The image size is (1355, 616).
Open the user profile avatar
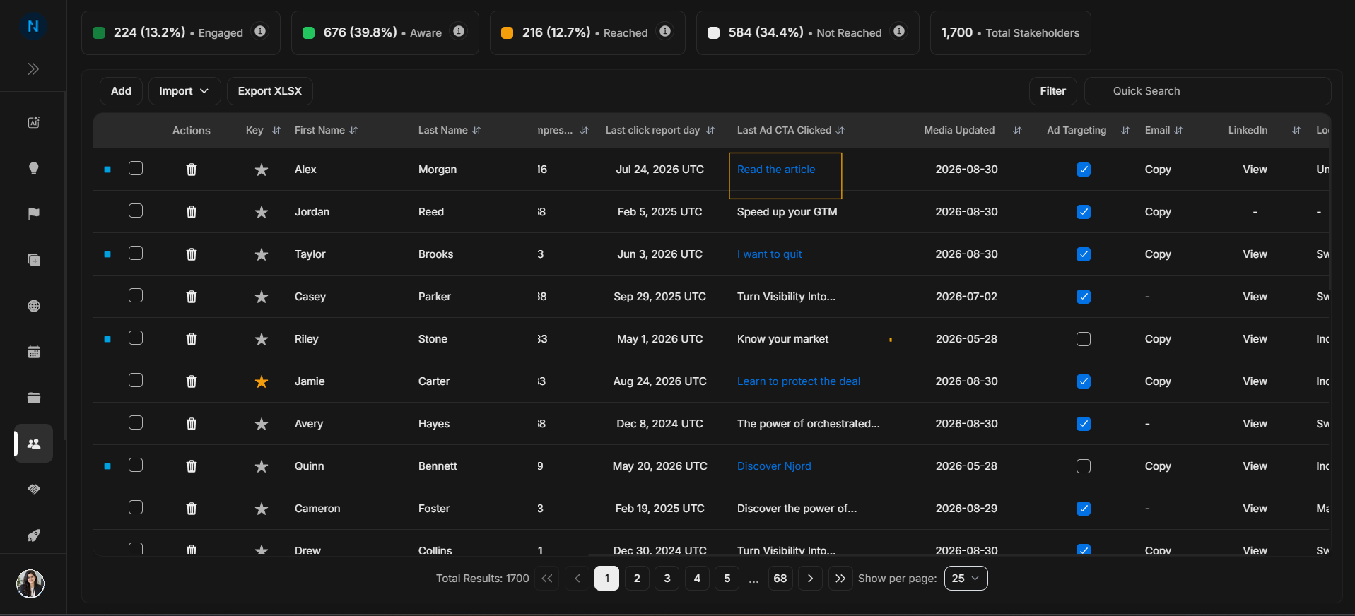point(30,584)
